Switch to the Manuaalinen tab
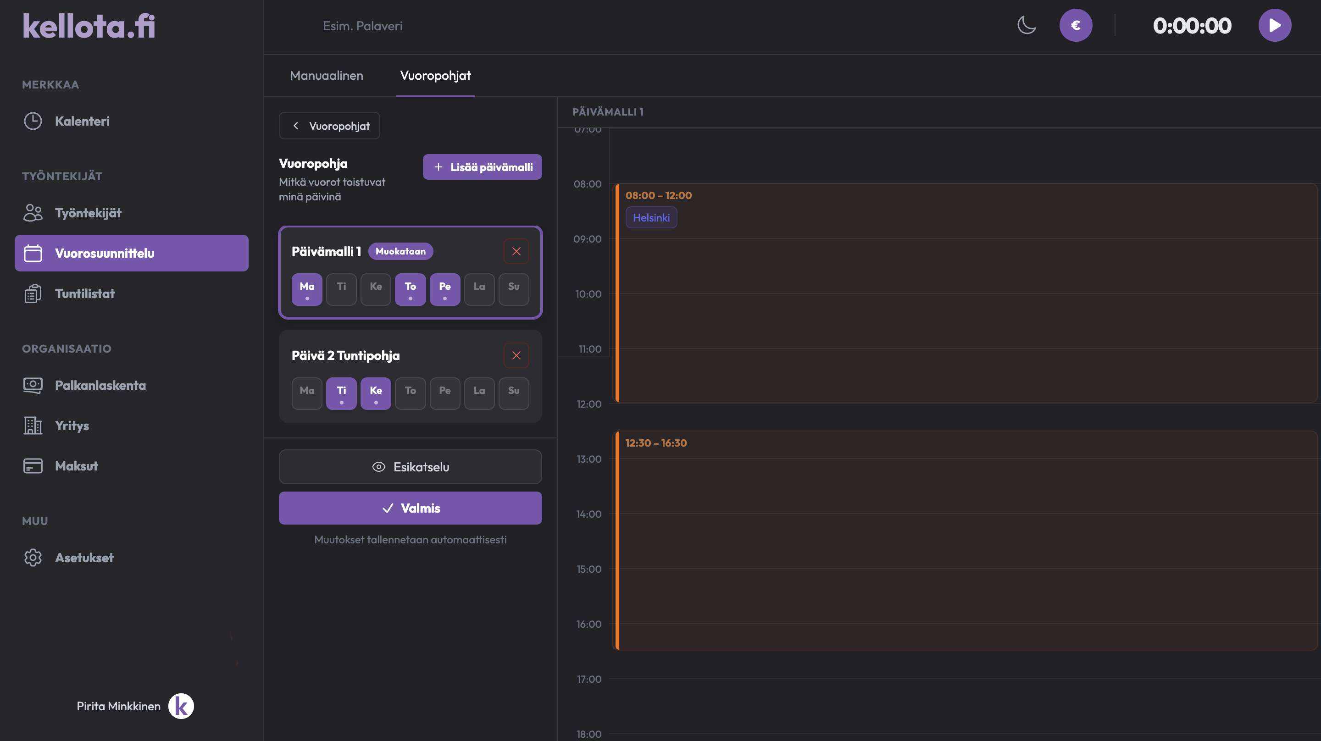 point(326,75)
